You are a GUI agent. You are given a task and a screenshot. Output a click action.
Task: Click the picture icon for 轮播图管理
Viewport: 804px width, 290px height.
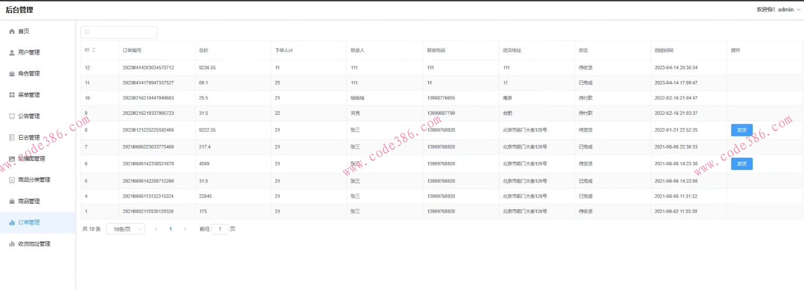[x=12, y=158]
